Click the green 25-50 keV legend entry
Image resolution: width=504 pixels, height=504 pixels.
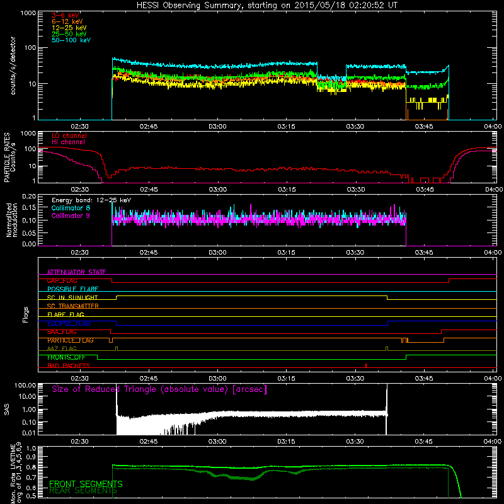(x=69, y=34)
